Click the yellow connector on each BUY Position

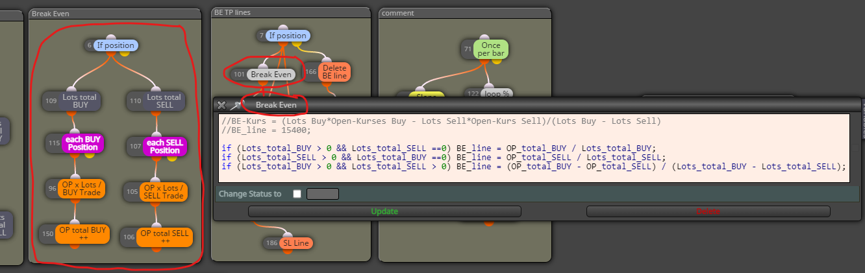(x=90, y=155)
